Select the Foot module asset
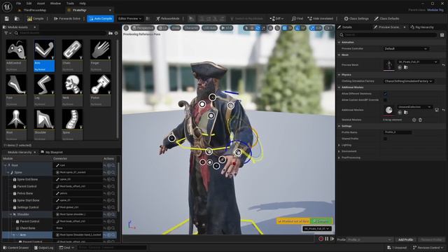 coord(16,90)
